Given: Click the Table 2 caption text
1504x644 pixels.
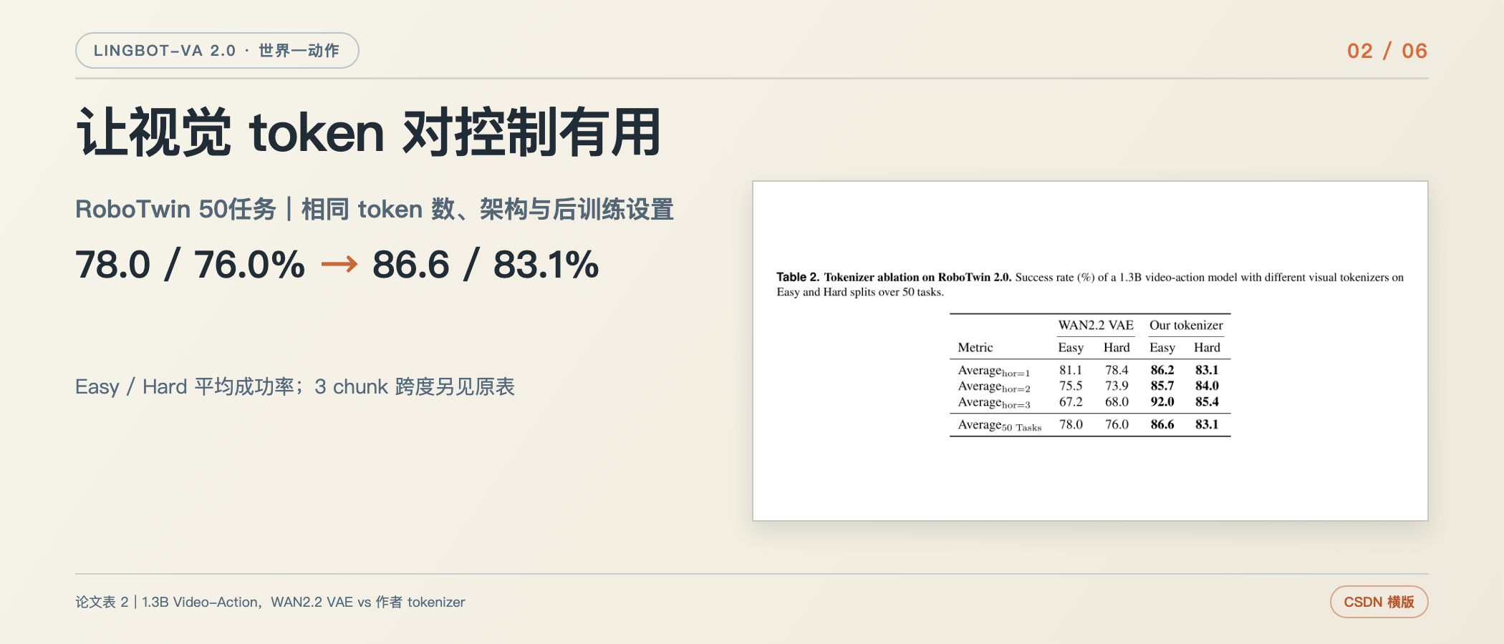Looking at the screenshot, I should [x=1090, y=284].
